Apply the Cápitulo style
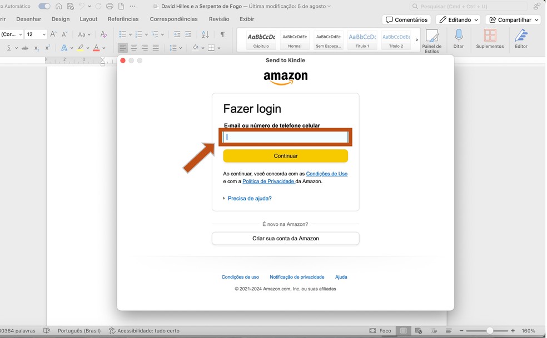Screen dimensions: 547x338 (261, 41)
